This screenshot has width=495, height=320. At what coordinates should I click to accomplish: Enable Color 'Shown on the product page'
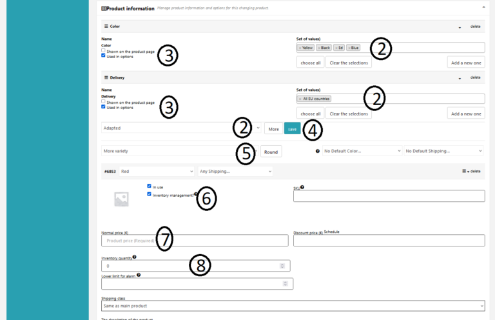[103, 50]
